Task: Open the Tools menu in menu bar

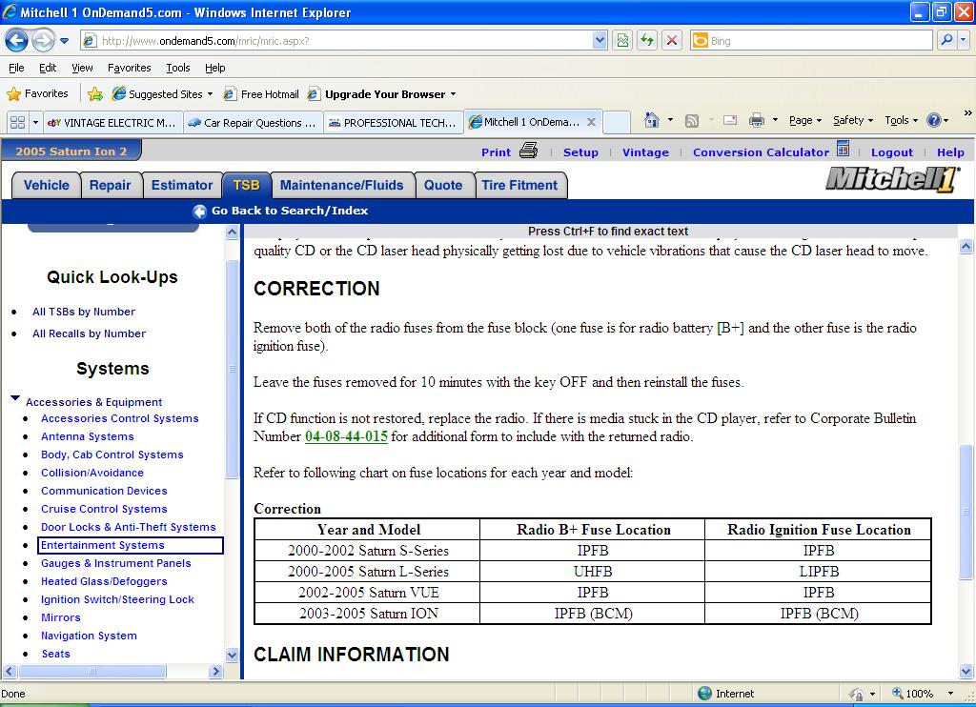Action: [x=178, y=68]
